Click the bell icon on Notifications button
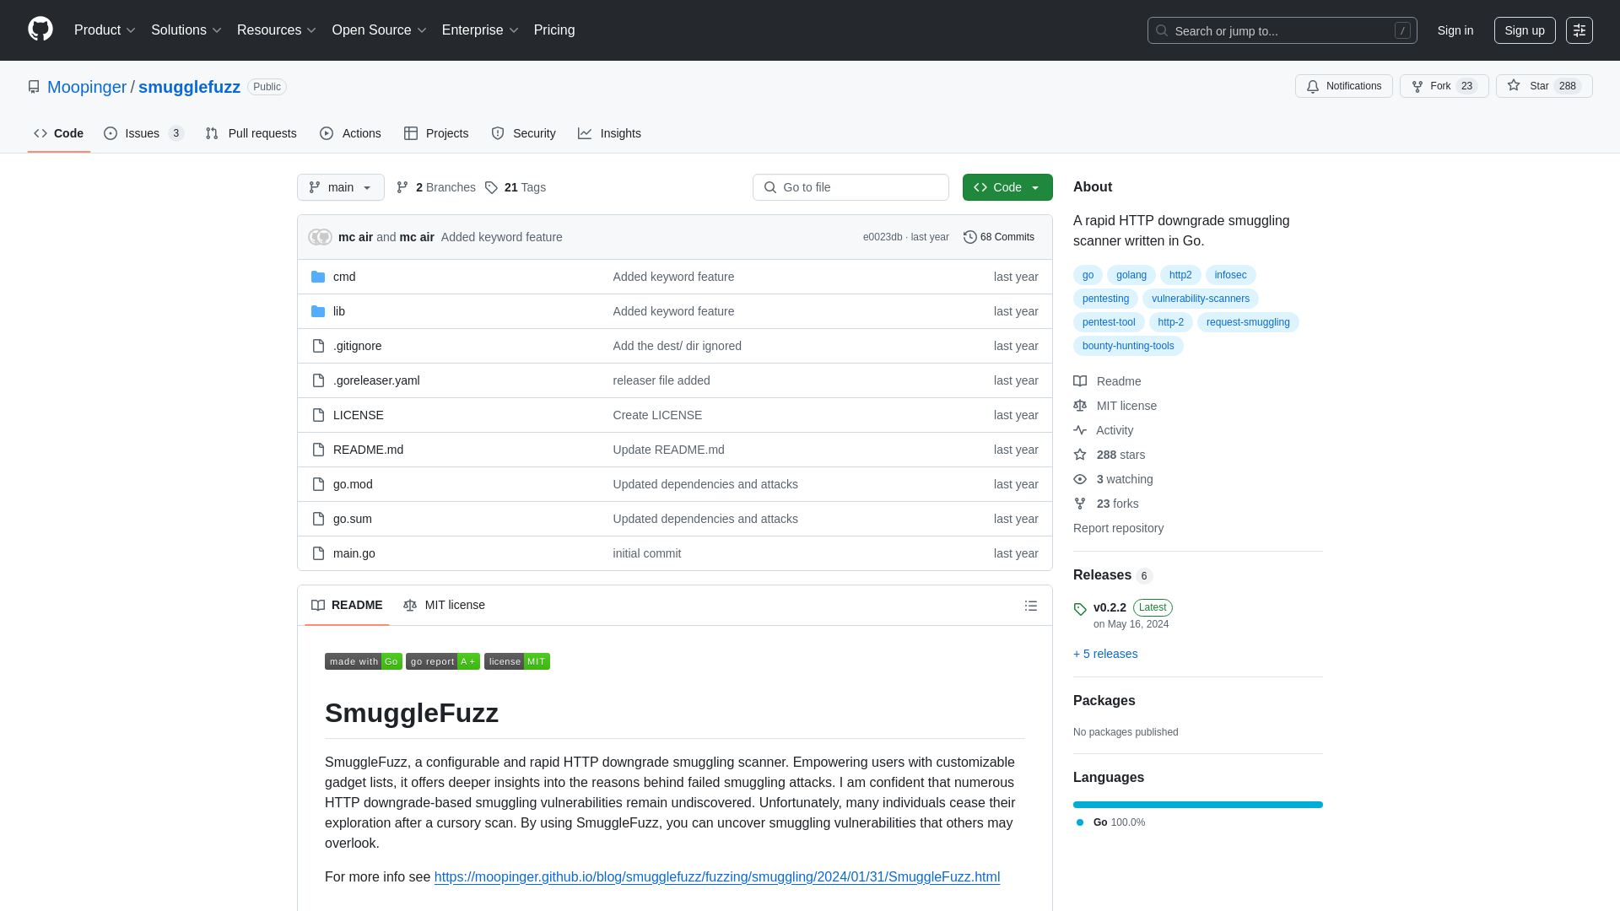This screenshot has height=911, width=1620. click(x=1313, y=86)
